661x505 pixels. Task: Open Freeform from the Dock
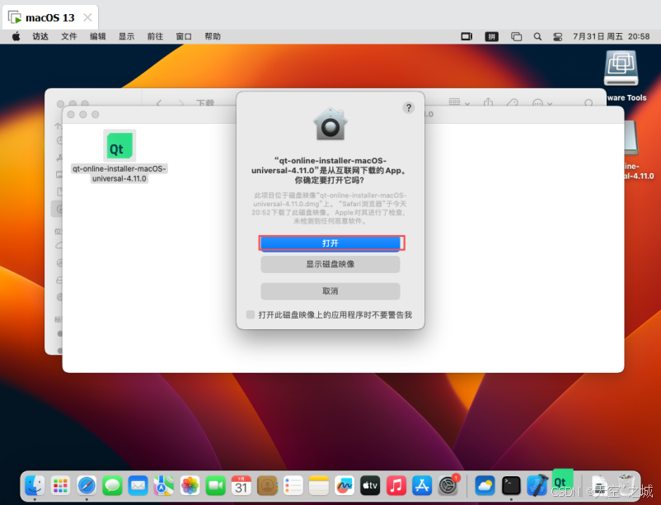(x=345, y=486)
